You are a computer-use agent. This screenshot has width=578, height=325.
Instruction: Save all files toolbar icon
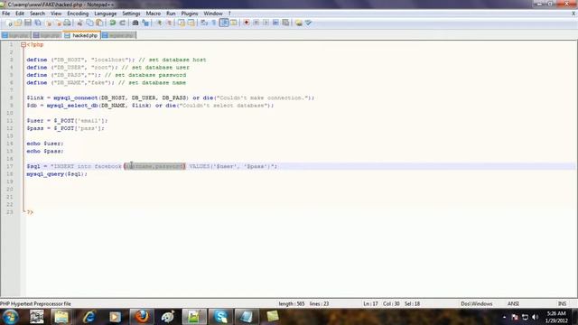(x=38, y=23)
